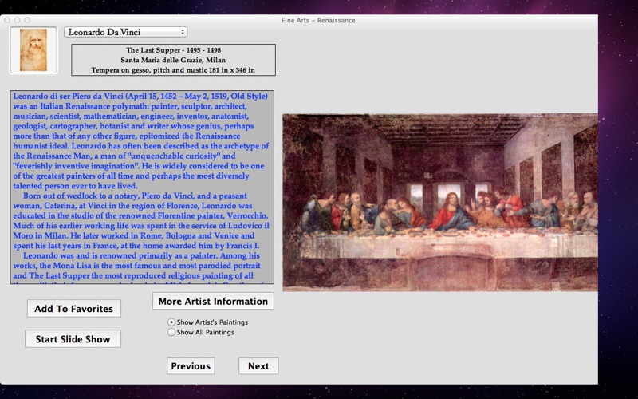Click inside the Leonardo biography text area

(x=142, y=188)
